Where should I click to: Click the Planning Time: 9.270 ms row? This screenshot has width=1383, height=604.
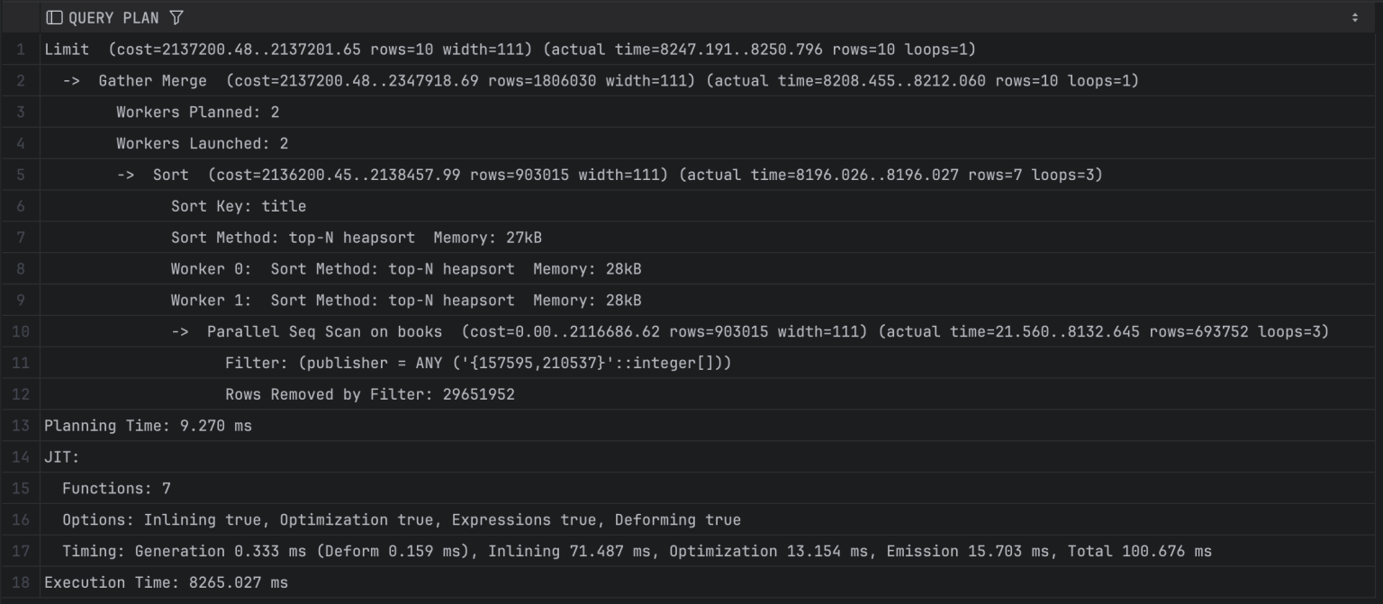point(148,427)
